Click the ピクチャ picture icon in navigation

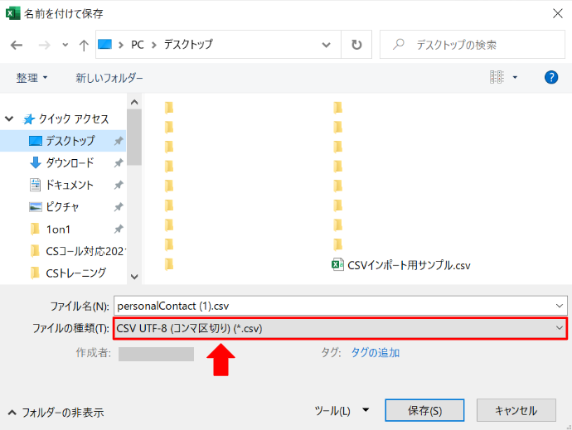coord(36,207)
